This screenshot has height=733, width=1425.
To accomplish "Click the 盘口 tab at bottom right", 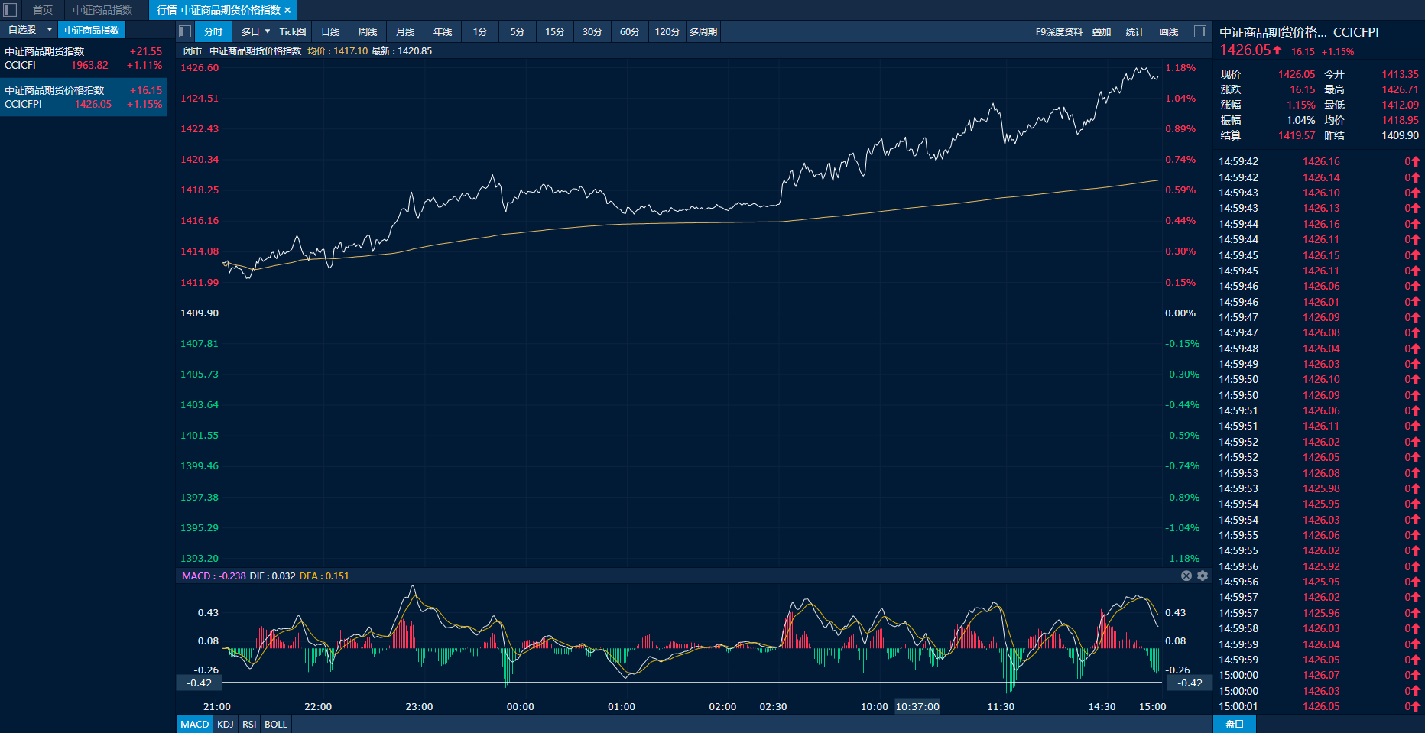I will coord(1235,724).
